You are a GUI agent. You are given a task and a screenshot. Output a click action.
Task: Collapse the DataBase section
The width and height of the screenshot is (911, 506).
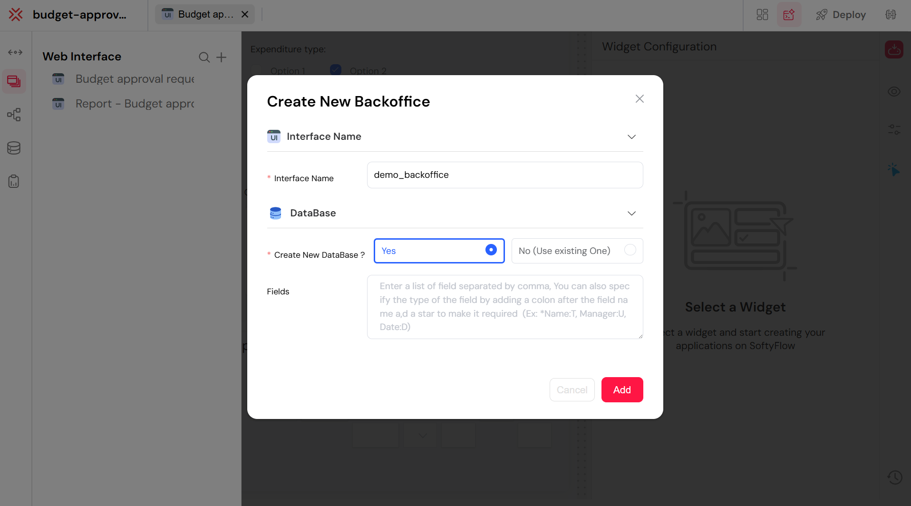point(631,214)
